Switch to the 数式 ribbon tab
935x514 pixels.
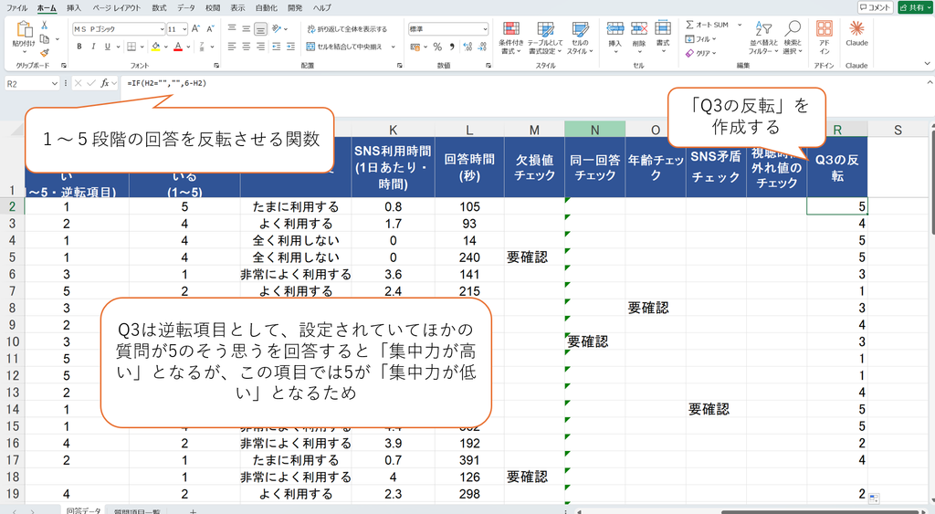coord(159,7)
